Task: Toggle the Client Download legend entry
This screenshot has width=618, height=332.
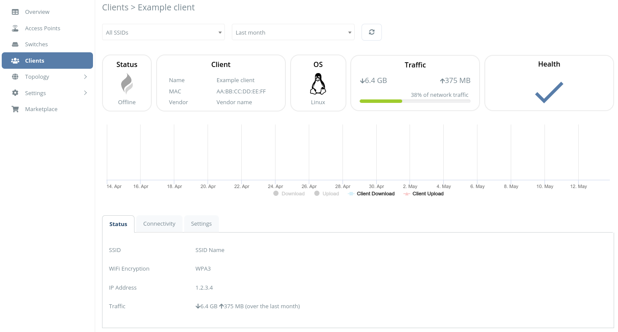Action: [371, 194]
